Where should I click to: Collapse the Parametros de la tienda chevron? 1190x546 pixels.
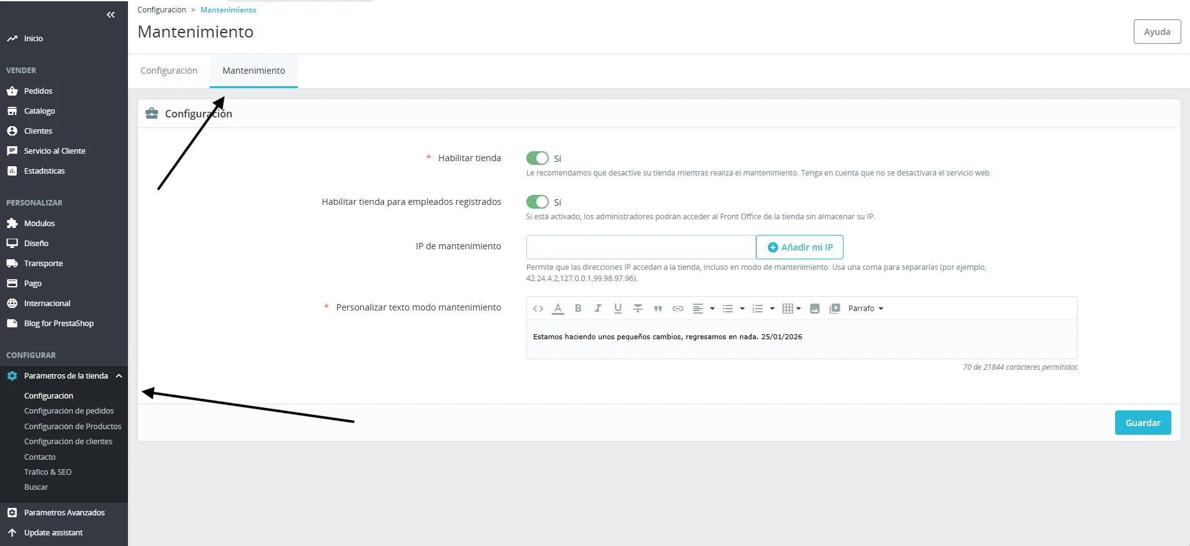click(x=119, y=376)
